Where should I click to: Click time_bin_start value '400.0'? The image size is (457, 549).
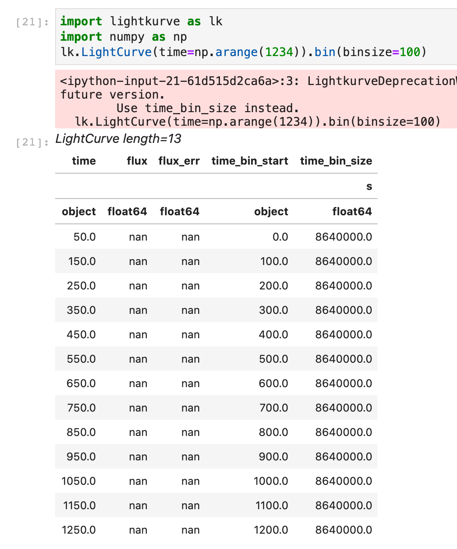coord(274,335)
